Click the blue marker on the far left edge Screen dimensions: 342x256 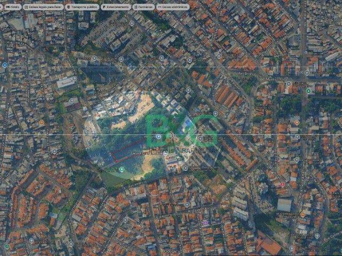(5, 65)
